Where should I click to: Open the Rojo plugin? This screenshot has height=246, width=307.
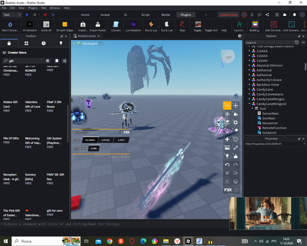pyautogui.click(x=182, y=26)
